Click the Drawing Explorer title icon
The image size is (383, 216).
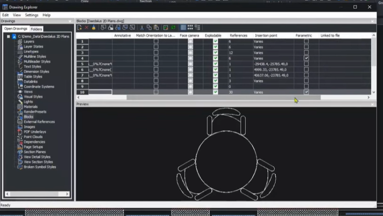5,7
